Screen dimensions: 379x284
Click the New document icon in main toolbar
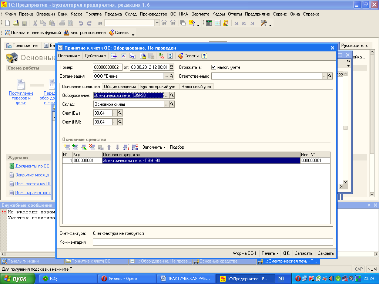(x=7, y=23)
